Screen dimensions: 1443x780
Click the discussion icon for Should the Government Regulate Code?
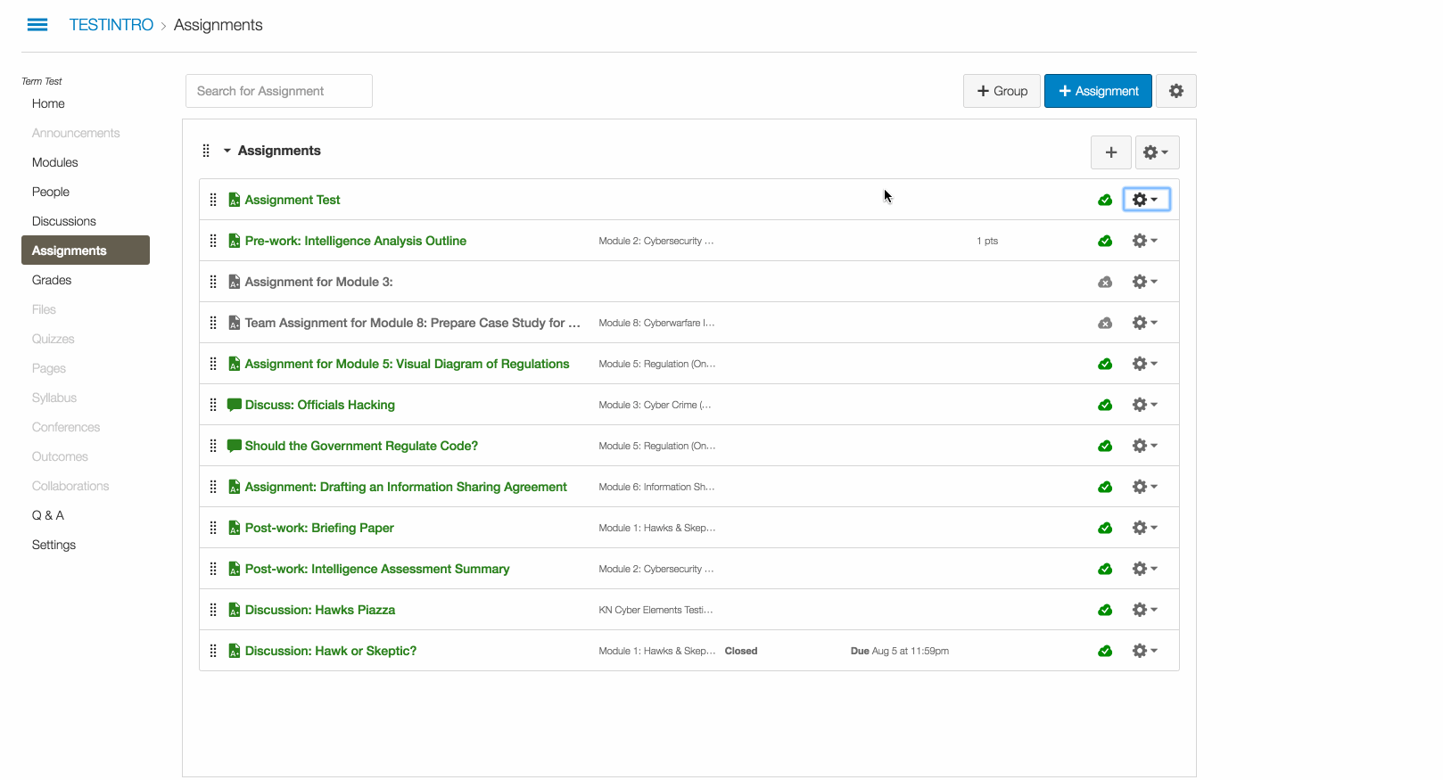coord(235,446)
